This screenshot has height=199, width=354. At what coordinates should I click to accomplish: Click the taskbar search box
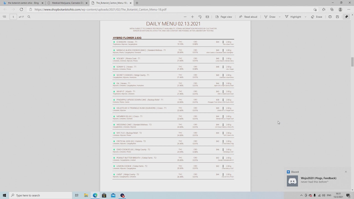(41, 195)
